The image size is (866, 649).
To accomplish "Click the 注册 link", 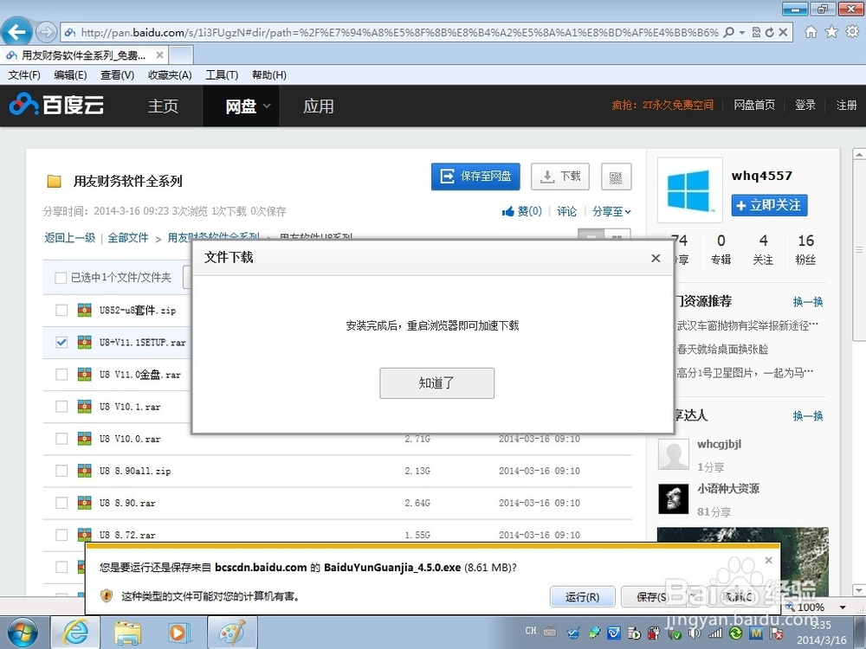I will click(x=846, y=105).
